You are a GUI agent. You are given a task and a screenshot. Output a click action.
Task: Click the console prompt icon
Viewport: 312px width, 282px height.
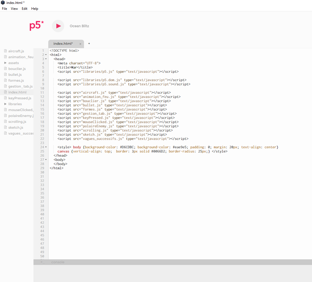42,262
